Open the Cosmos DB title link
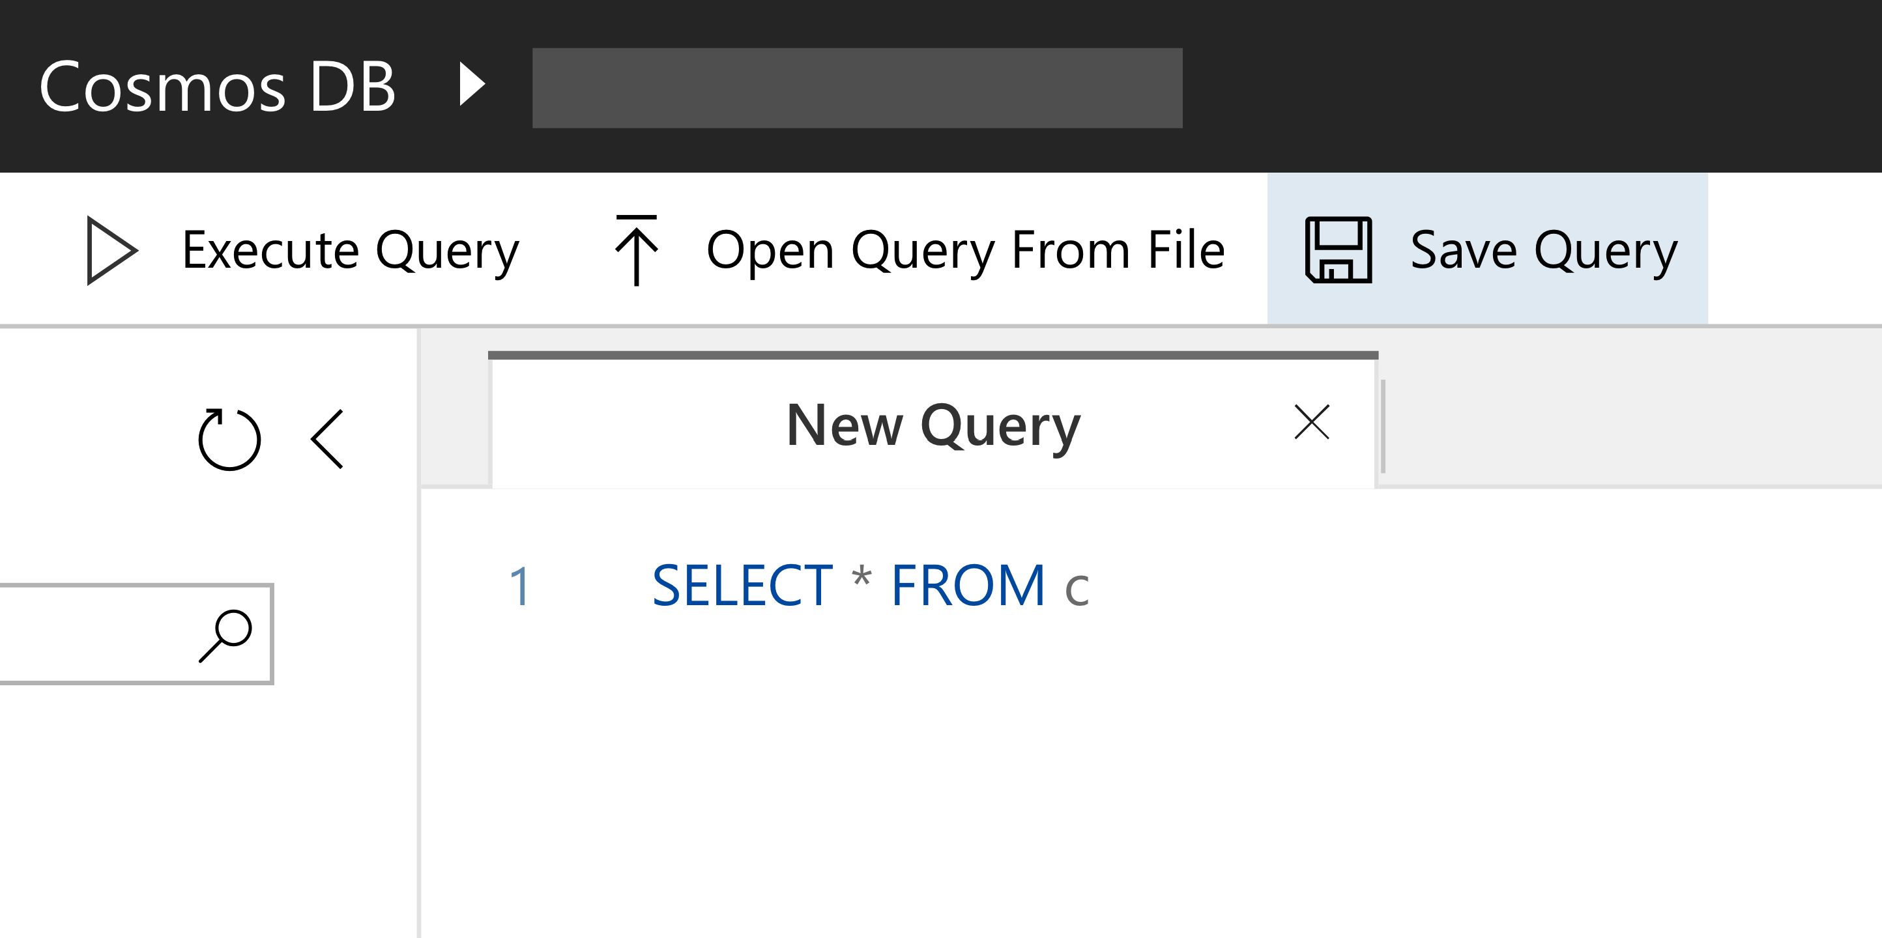 pos(217,86)
